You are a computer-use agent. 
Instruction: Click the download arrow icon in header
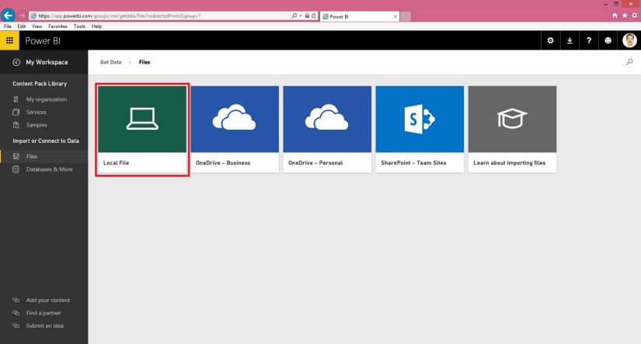570,40
